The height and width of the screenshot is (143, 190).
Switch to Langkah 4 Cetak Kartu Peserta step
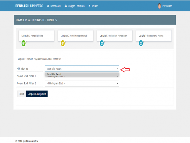coord(153,36)
